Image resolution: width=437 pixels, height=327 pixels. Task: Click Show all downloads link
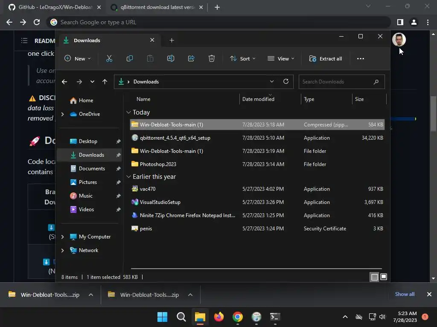[x=405, y=294]
